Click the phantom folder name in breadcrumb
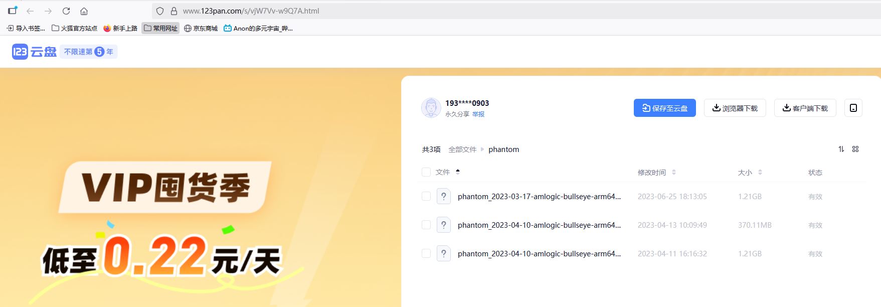 [504, 149]
